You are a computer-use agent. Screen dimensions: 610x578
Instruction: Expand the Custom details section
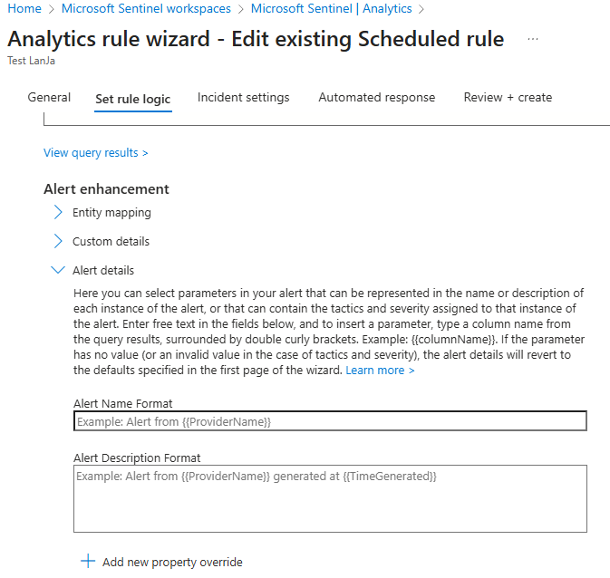(x=58, y=242)
